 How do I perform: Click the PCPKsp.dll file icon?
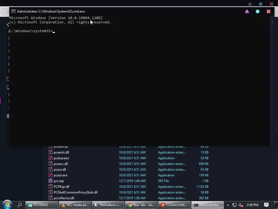pos(50,187)
